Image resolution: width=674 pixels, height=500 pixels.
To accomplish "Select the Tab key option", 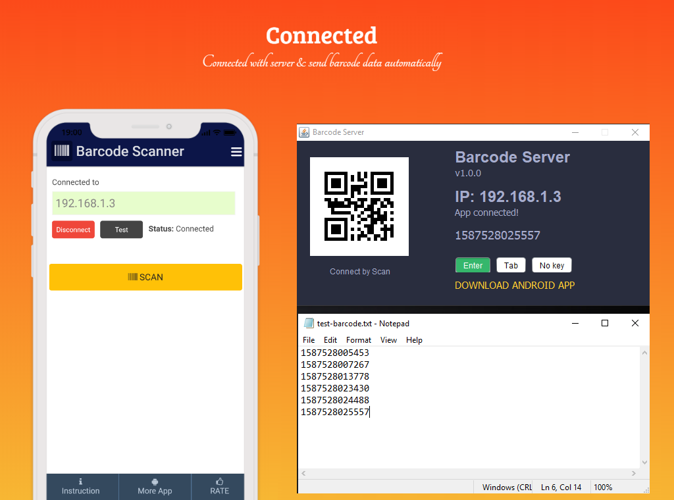I will point(511,266).
